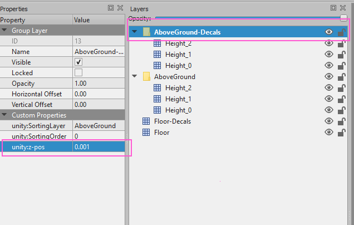This screenshot has height=225, width=354.
Task: Lock the Floor-Decals layer
Action: pyautogui.click(x=342, y=121)
